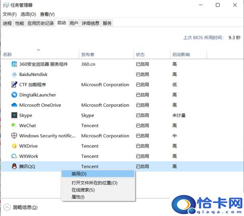Click the 低 impact value for CTF
The width and height of the screenshot is (244, 216).
(174, 85)
